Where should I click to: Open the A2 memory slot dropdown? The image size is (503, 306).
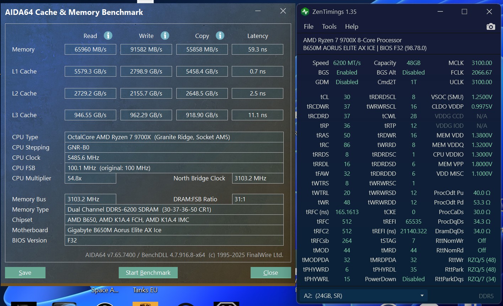(363, 296)
